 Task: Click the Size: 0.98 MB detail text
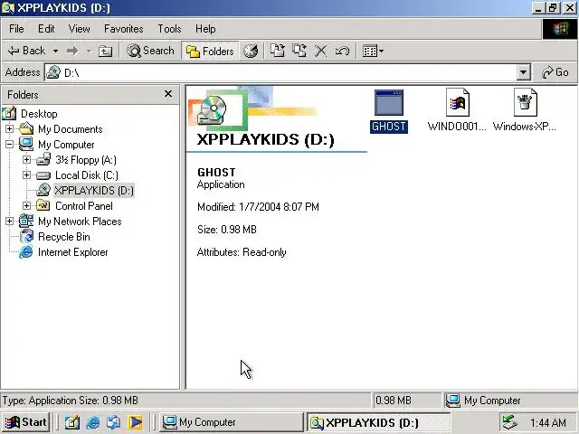click(x=227, y=230)
